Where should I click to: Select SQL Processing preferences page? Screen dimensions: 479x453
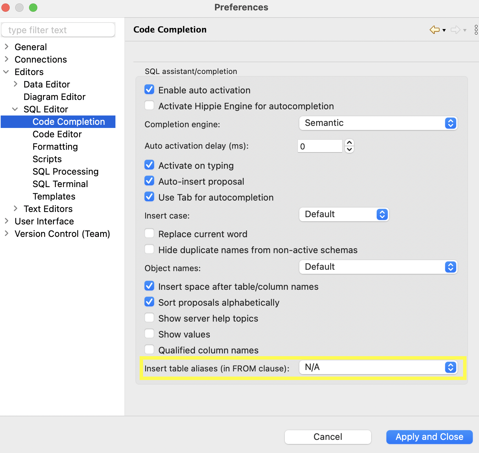coord(66,172)
